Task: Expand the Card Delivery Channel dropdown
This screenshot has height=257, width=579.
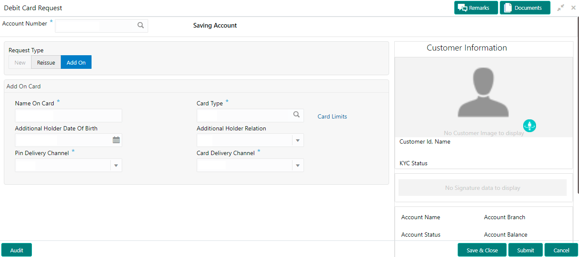Action: pyautogui.click(x=298, y=166)
